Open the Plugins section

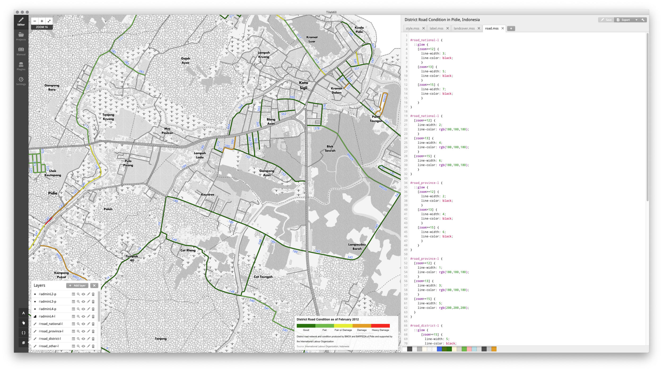coord(21,66)
